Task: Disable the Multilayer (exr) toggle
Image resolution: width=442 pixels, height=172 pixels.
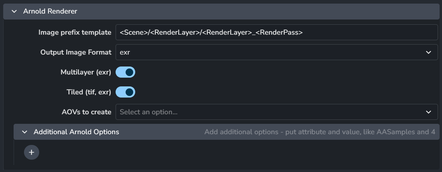Action: point(126,72)
